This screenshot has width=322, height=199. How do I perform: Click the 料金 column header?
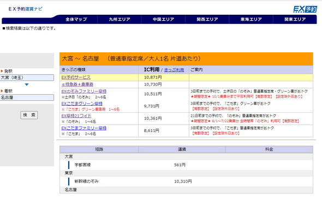click(x=269, y=149)
